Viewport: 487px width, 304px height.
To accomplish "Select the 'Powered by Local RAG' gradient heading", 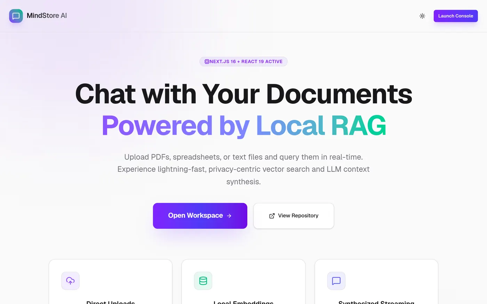I will (x=243, y=126).
